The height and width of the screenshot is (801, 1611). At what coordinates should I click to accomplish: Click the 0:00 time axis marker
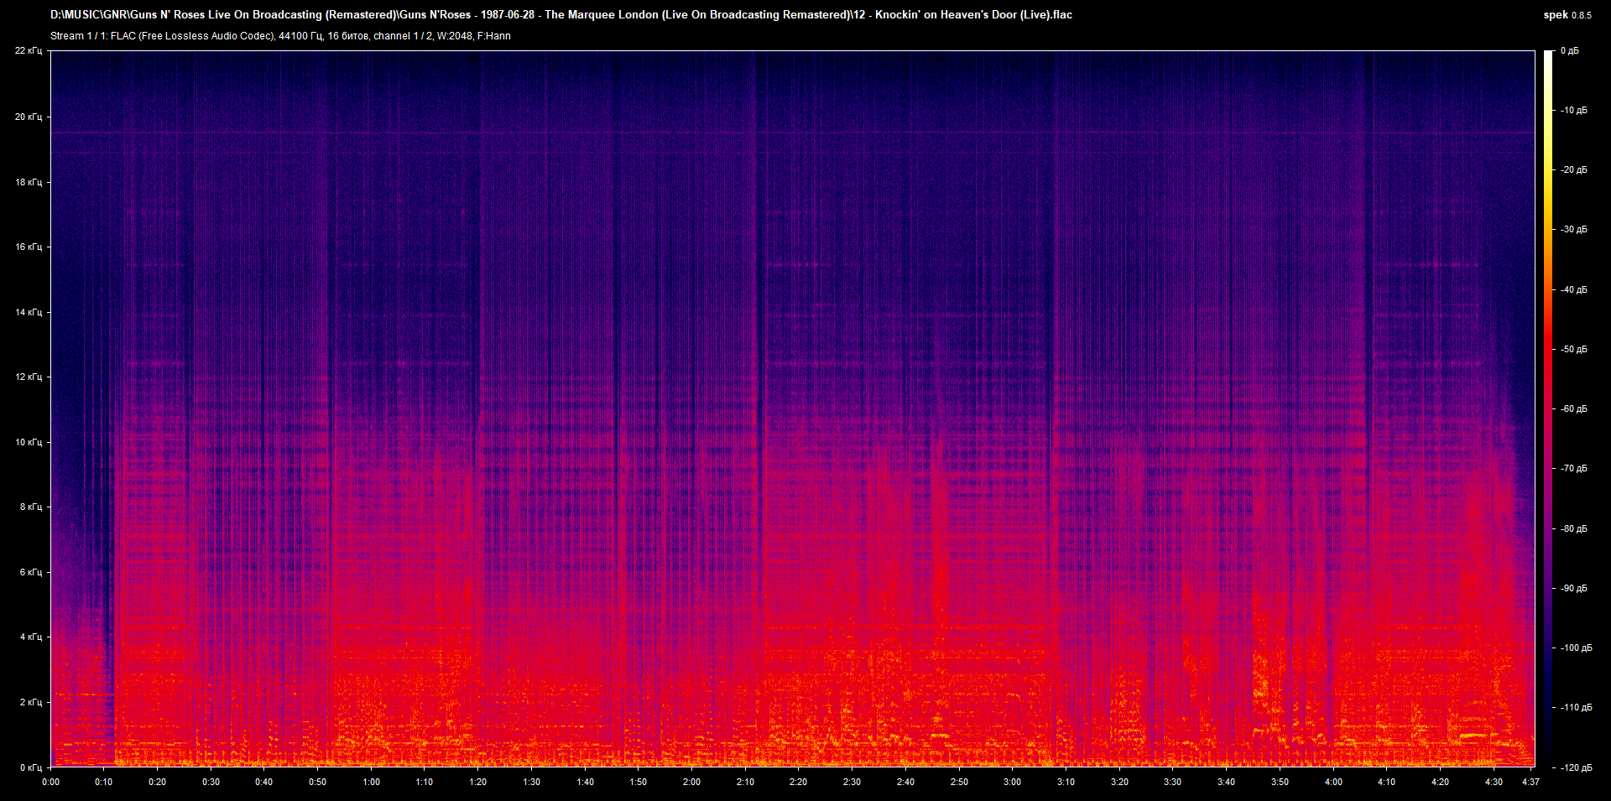pos(50,782)
